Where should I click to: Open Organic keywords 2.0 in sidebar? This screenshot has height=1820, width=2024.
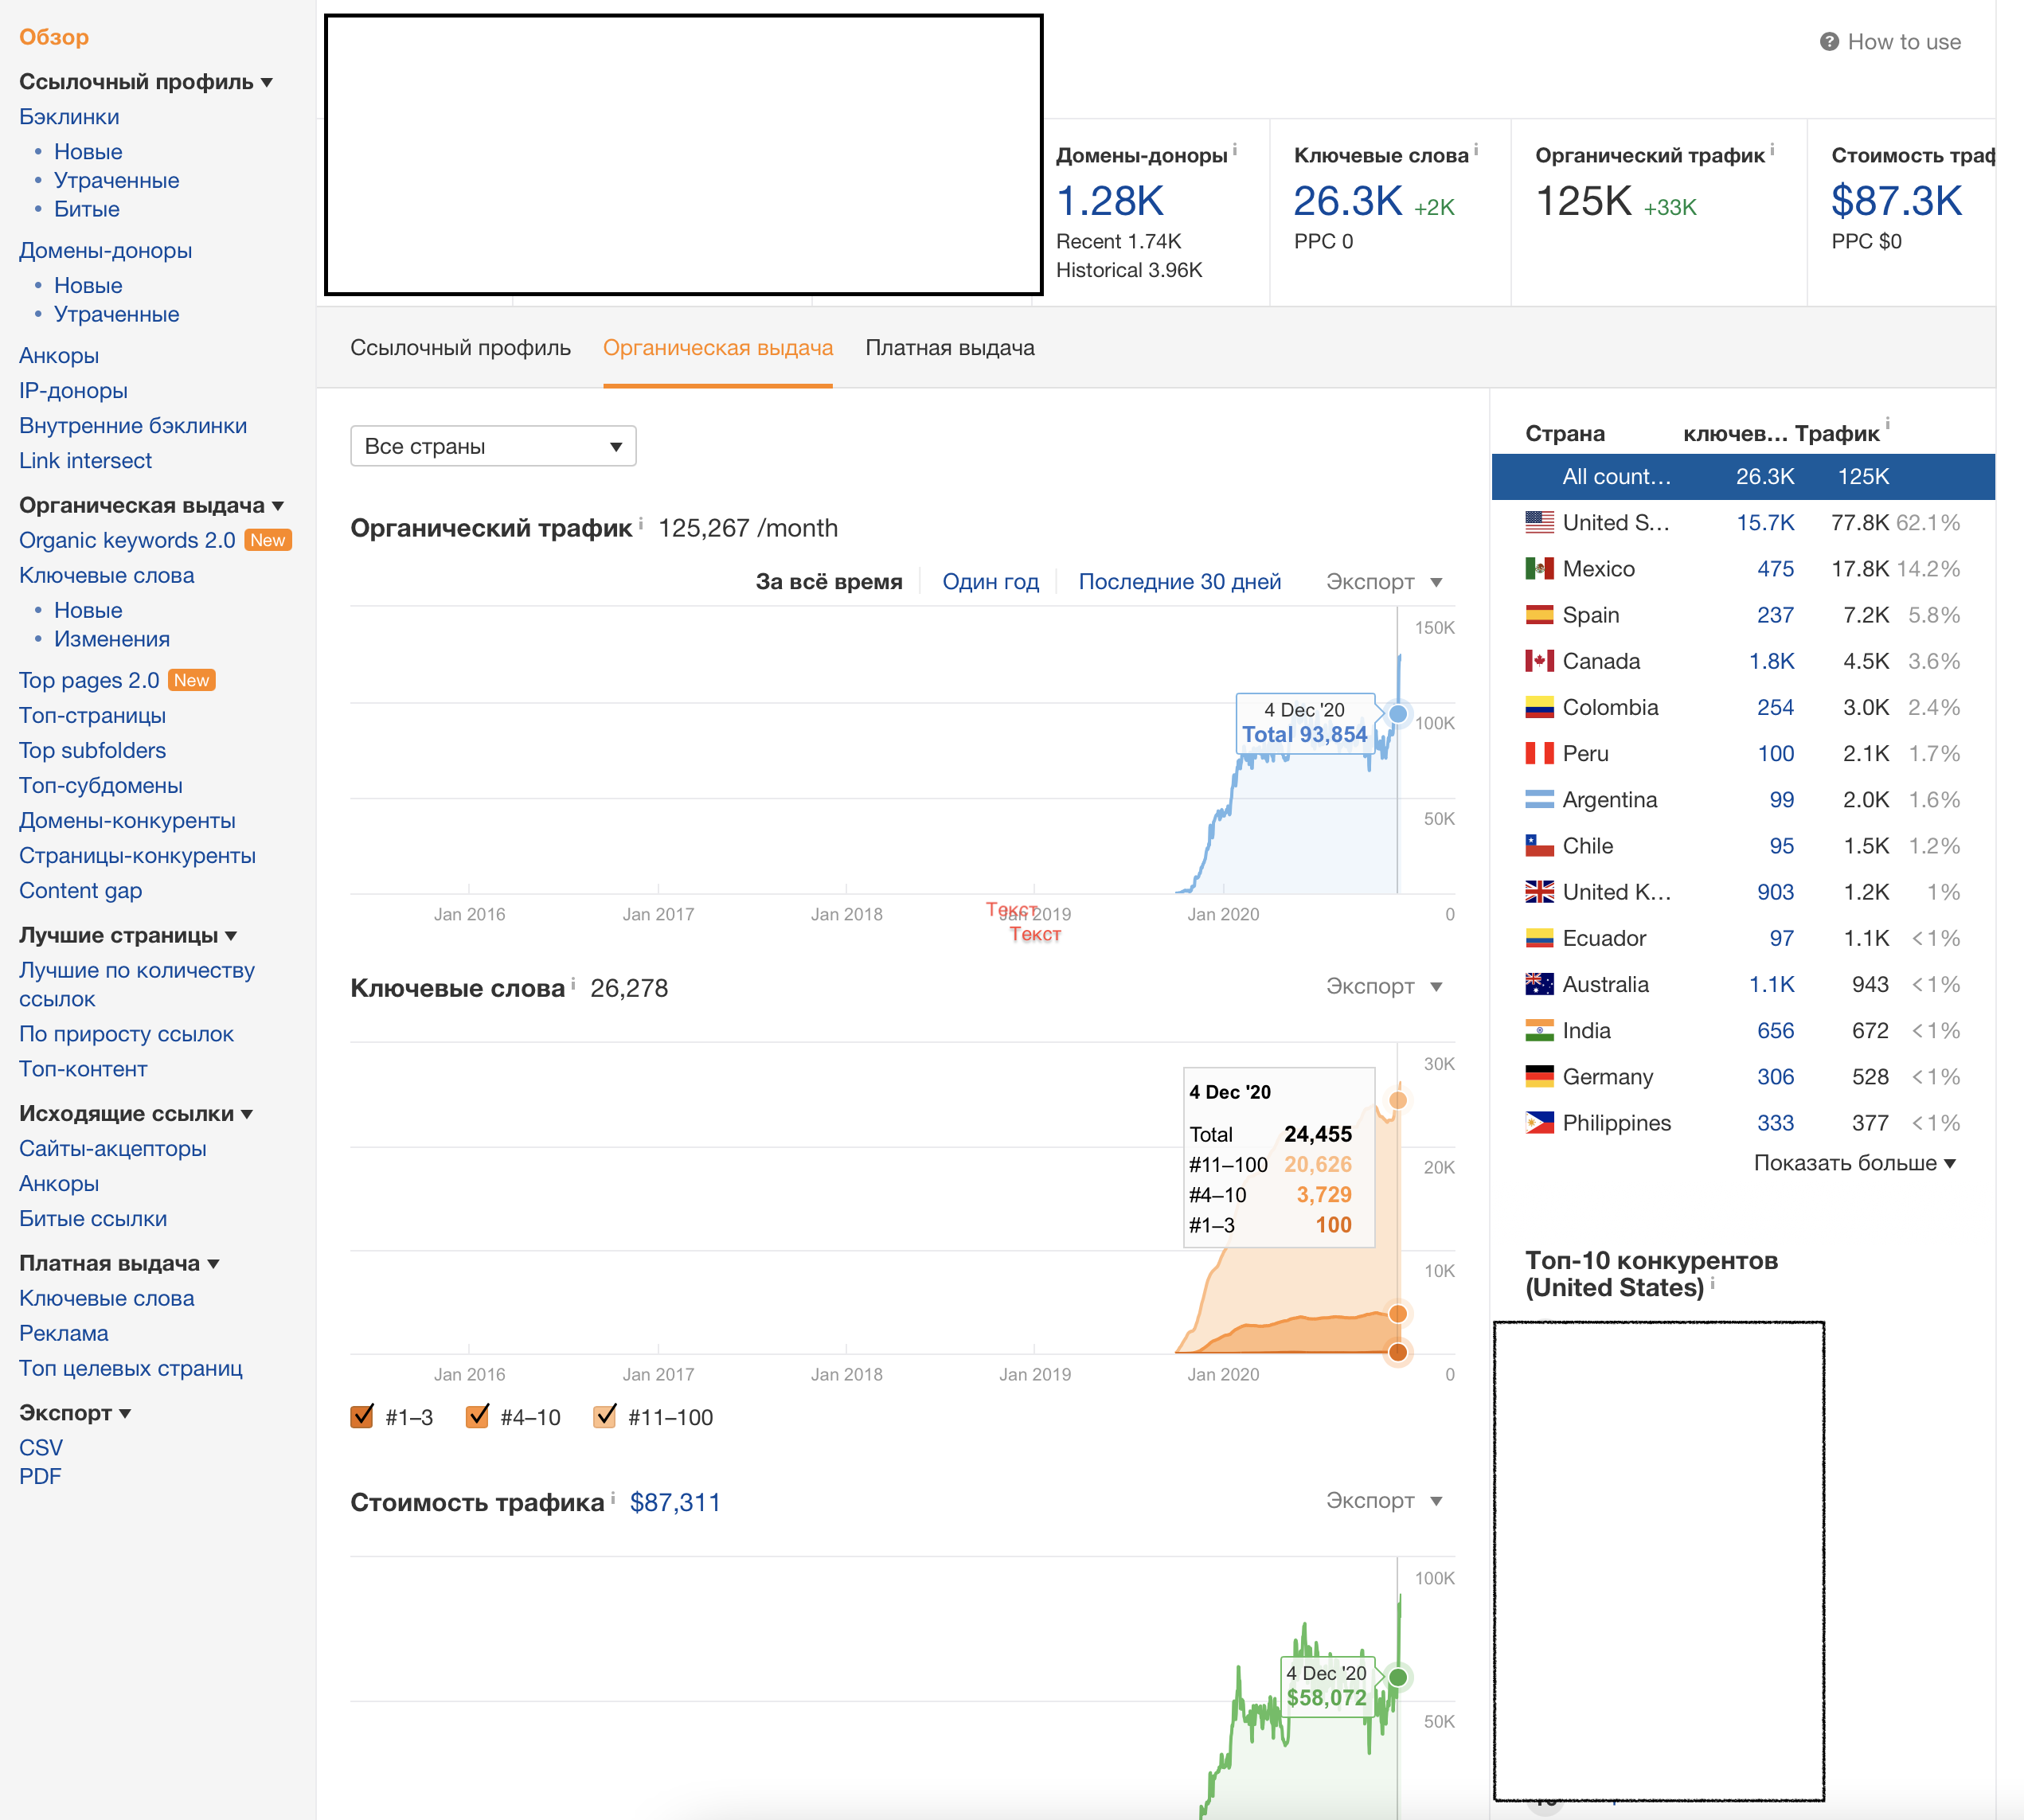pos(127,540)
